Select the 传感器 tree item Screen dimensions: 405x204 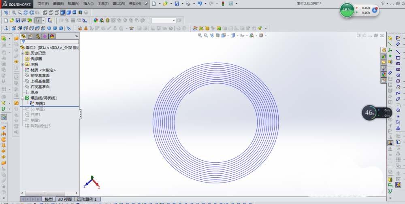(x=36, y=59)
